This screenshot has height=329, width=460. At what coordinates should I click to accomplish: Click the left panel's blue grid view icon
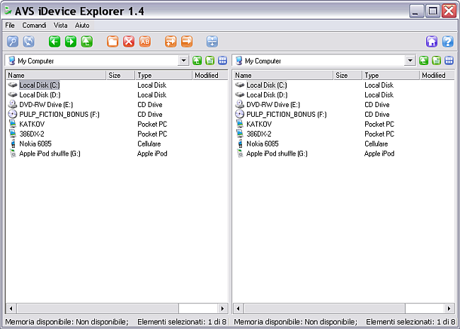[223, 61]
